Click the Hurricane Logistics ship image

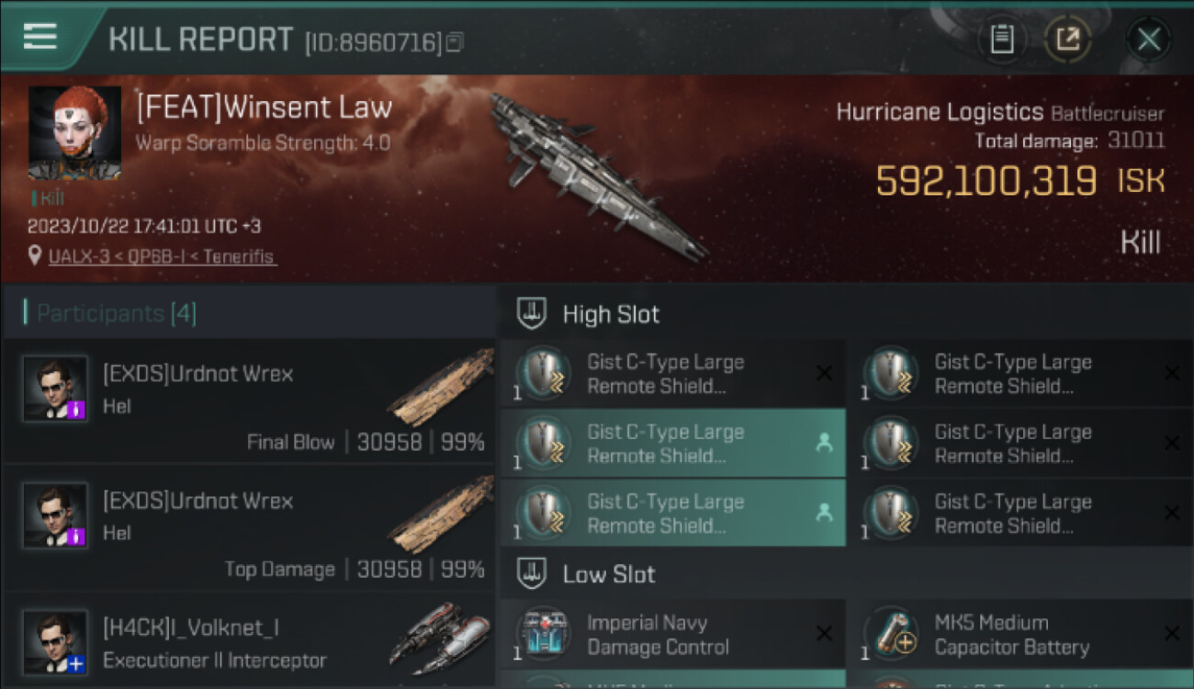pos(595,175)
